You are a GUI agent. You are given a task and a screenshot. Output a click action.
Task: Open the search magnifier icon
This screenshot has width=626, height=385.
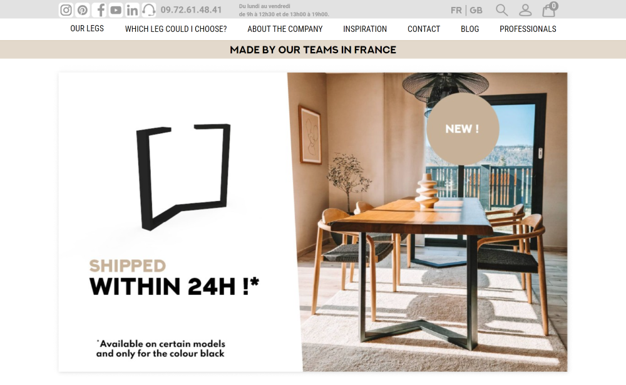(502, 10)
